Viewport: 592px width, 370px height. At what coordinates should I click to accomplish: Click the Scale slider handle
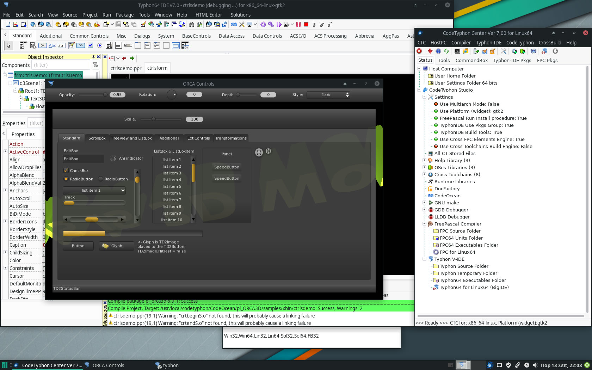(154, 119)
